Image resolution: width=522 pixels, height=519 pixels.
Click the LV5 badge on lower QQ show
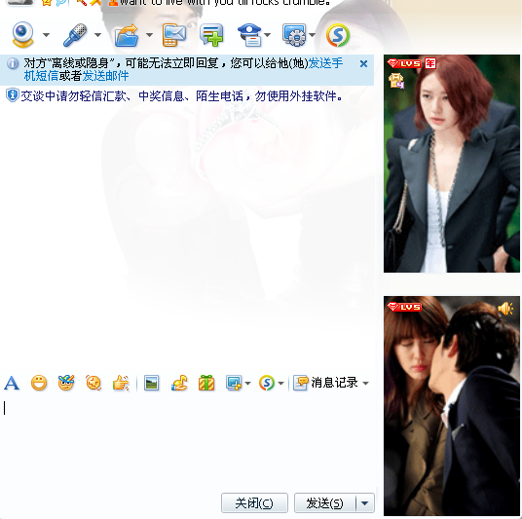pos(404,307)
